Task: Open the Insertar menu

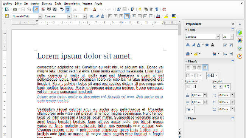Action: pyautogui.click(x=35, y=3)
